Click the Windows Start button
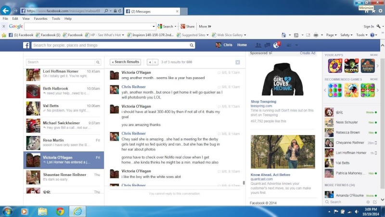Viewport: 385px width, 217px height. (7, 212)
